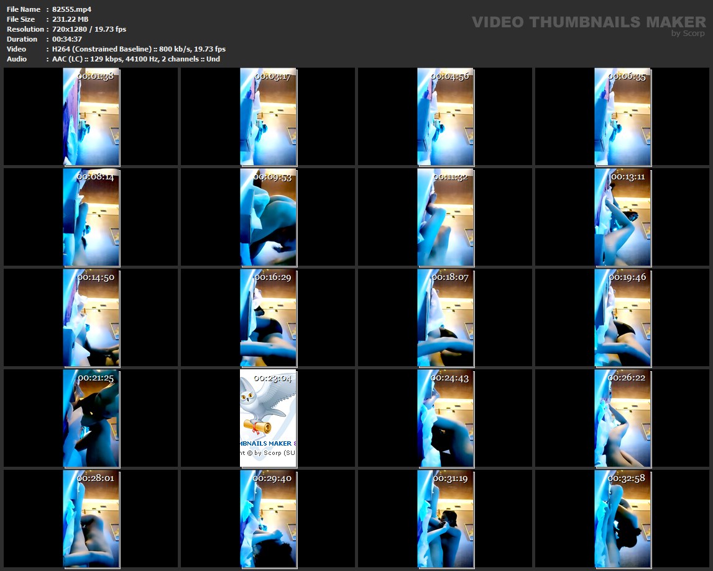Open the 00:08:14 thumbnail
This screenshot has height=571, width=713.
91,217
